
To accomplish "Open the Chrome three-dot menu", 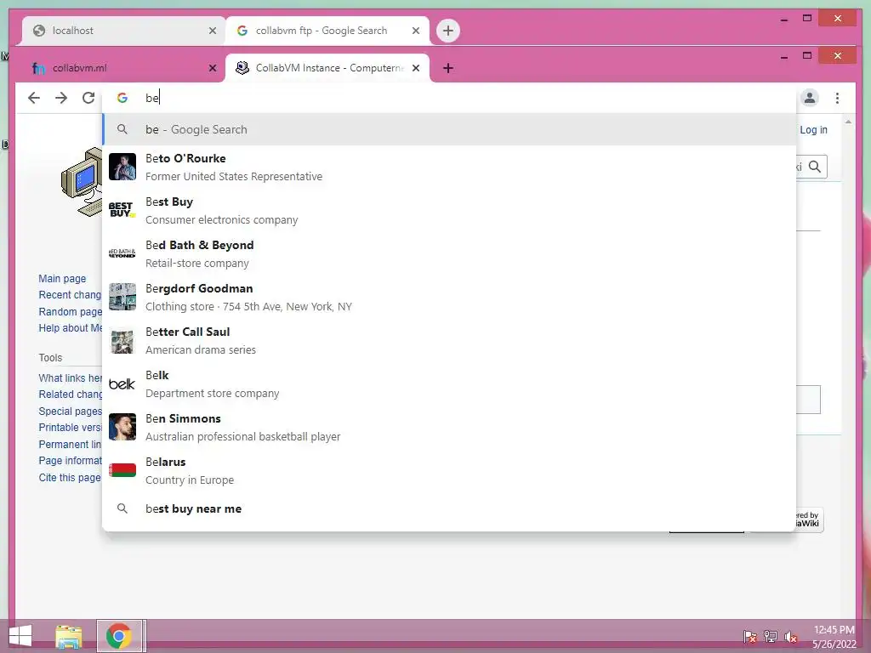I will (x=837, y=99).
